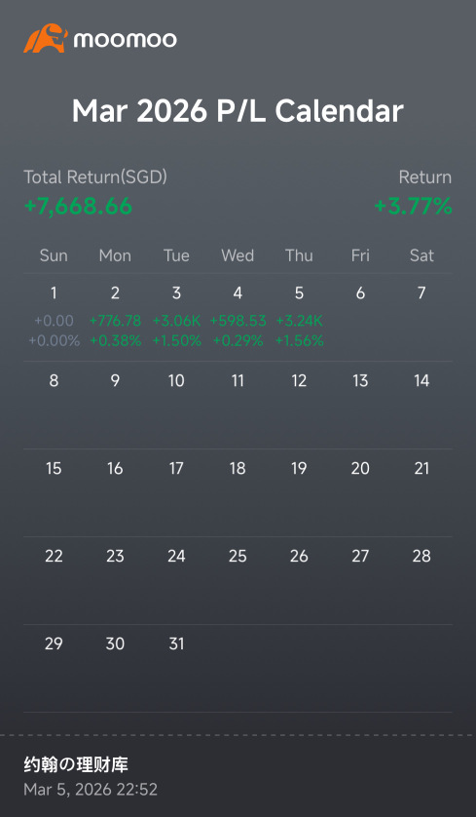Tap the username 约翰の理财库
The width and height of the screenshot is (476, 817).
click(76, 765)
